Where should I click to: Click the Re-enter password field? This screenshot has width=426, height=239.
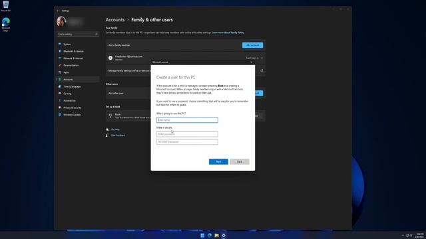[187, 141]
